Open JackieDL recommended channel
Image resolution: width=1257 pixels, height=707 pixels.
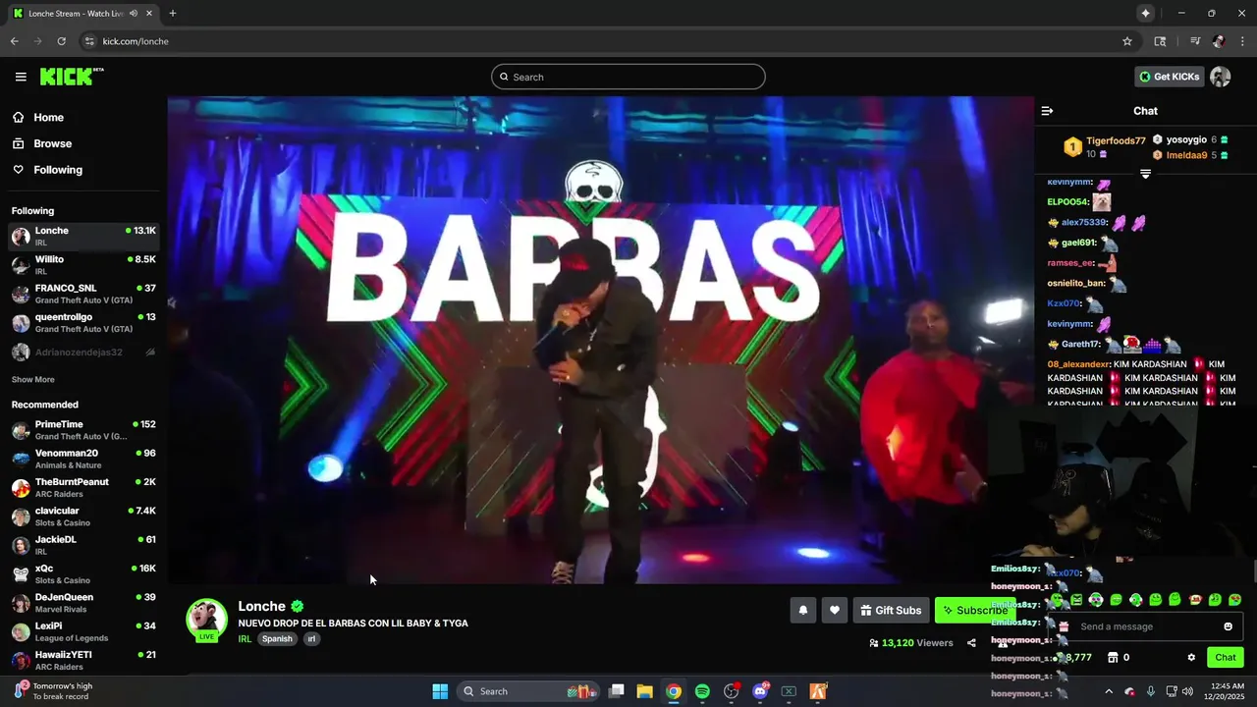tap(83, 545)
